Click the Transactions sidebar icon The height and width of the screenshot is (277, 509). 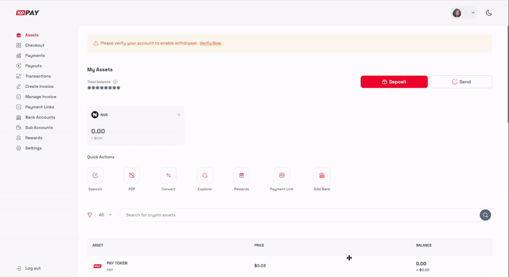pos(18,76)
